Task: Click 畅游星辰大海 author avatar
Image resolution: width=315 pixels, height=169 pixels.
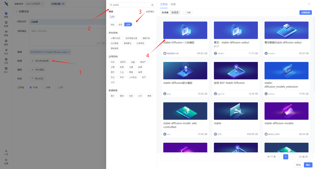Action: point(165,53)
